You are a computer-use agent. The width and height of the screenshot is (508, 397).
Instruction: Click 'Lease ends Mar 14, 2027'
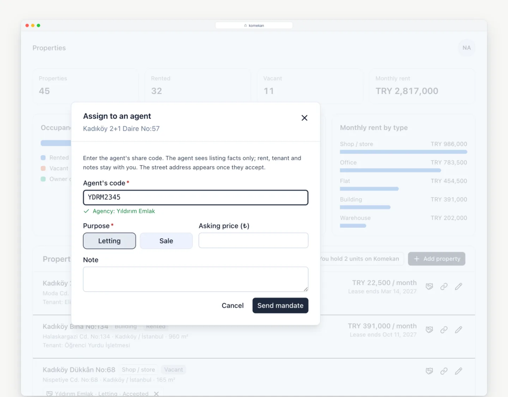tap(382, 291)
